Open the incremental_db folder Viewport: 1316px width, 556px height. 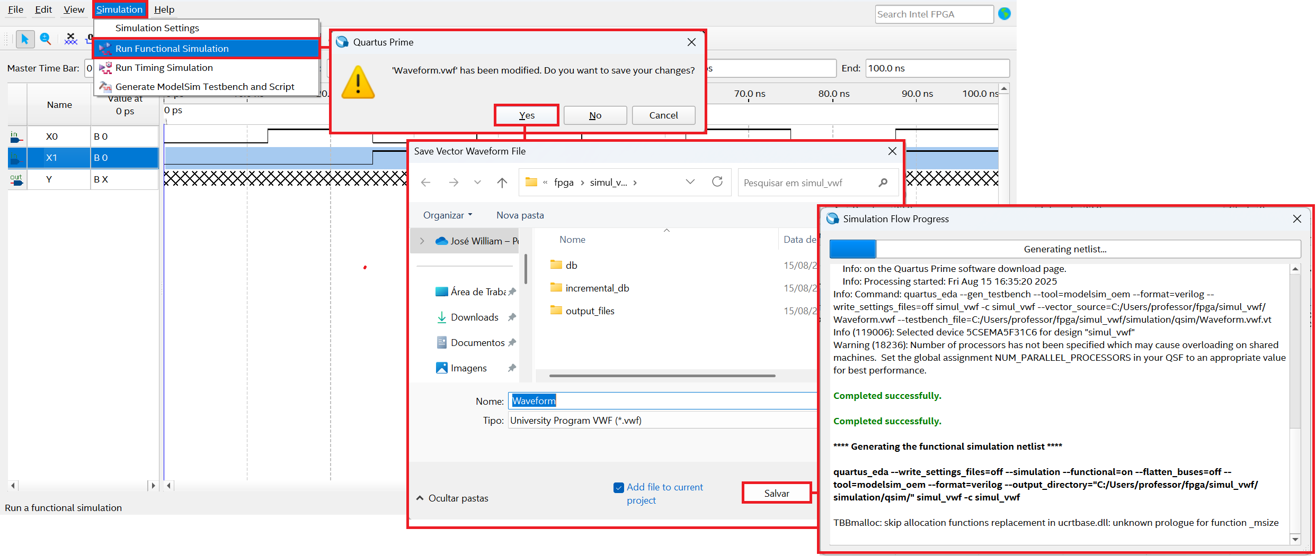click(x=597, y=288)
